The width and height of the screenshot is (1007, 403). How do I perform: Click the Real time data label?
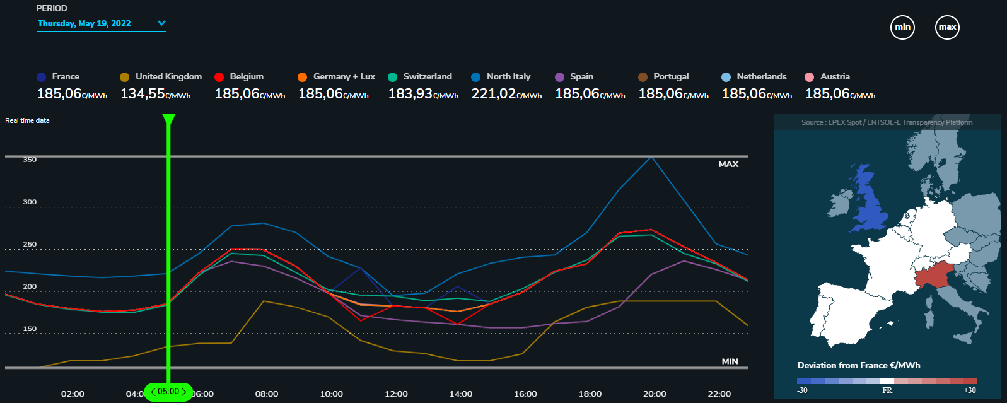coord(27,120)
